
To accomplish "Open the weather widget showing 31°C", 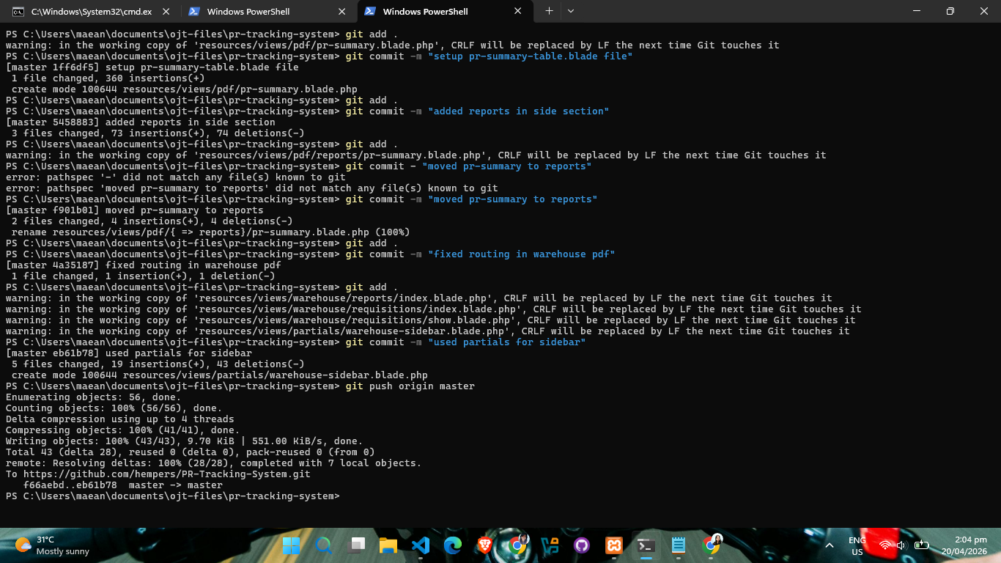I will (53, 545).
